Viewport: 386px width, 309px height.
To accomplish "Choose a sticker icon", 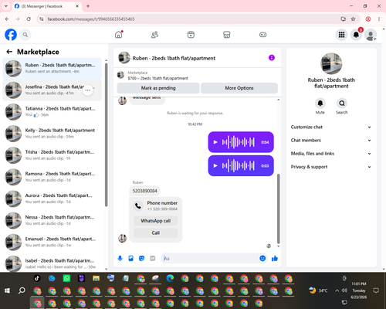I will point(141,258).
